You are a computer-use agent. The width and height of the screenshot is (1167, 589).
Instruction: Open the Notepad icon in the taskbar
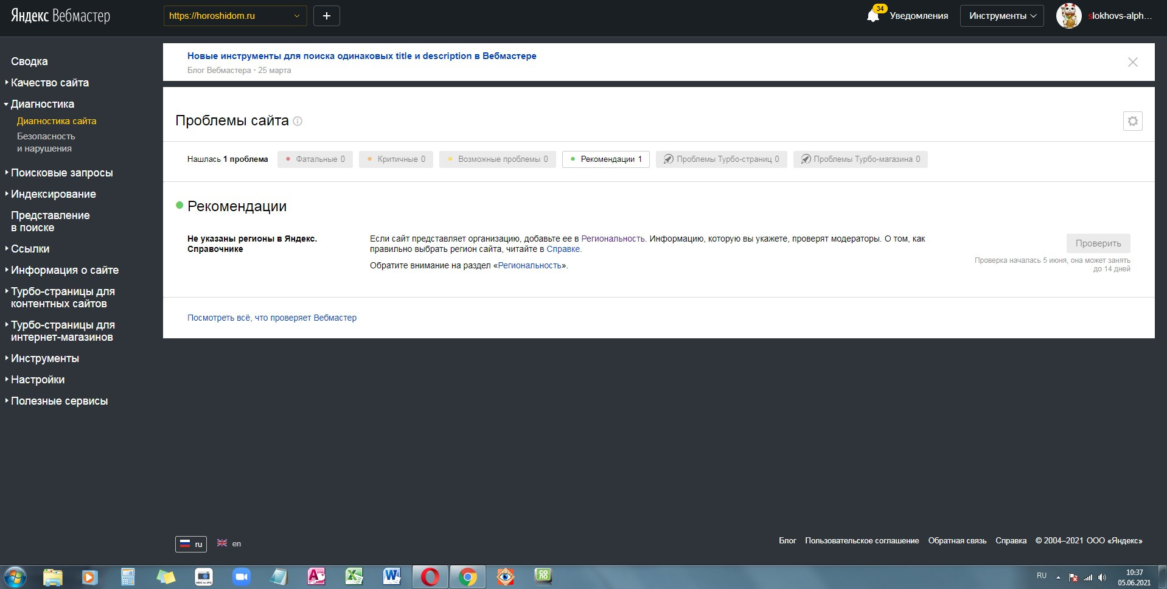click(279, 577)
